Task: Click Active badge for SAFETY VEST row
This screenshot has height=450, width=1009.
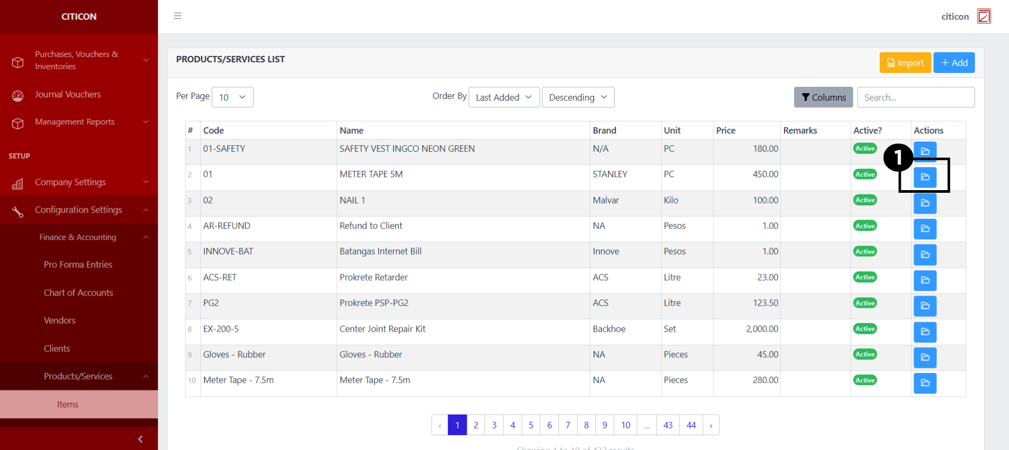Action: click(864, 149)
